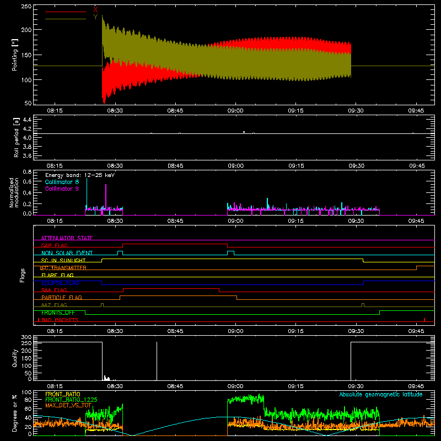This screenshot has width=441, height=441.
Task: Select the 'Quality' axis label
Action: (15, 358)
